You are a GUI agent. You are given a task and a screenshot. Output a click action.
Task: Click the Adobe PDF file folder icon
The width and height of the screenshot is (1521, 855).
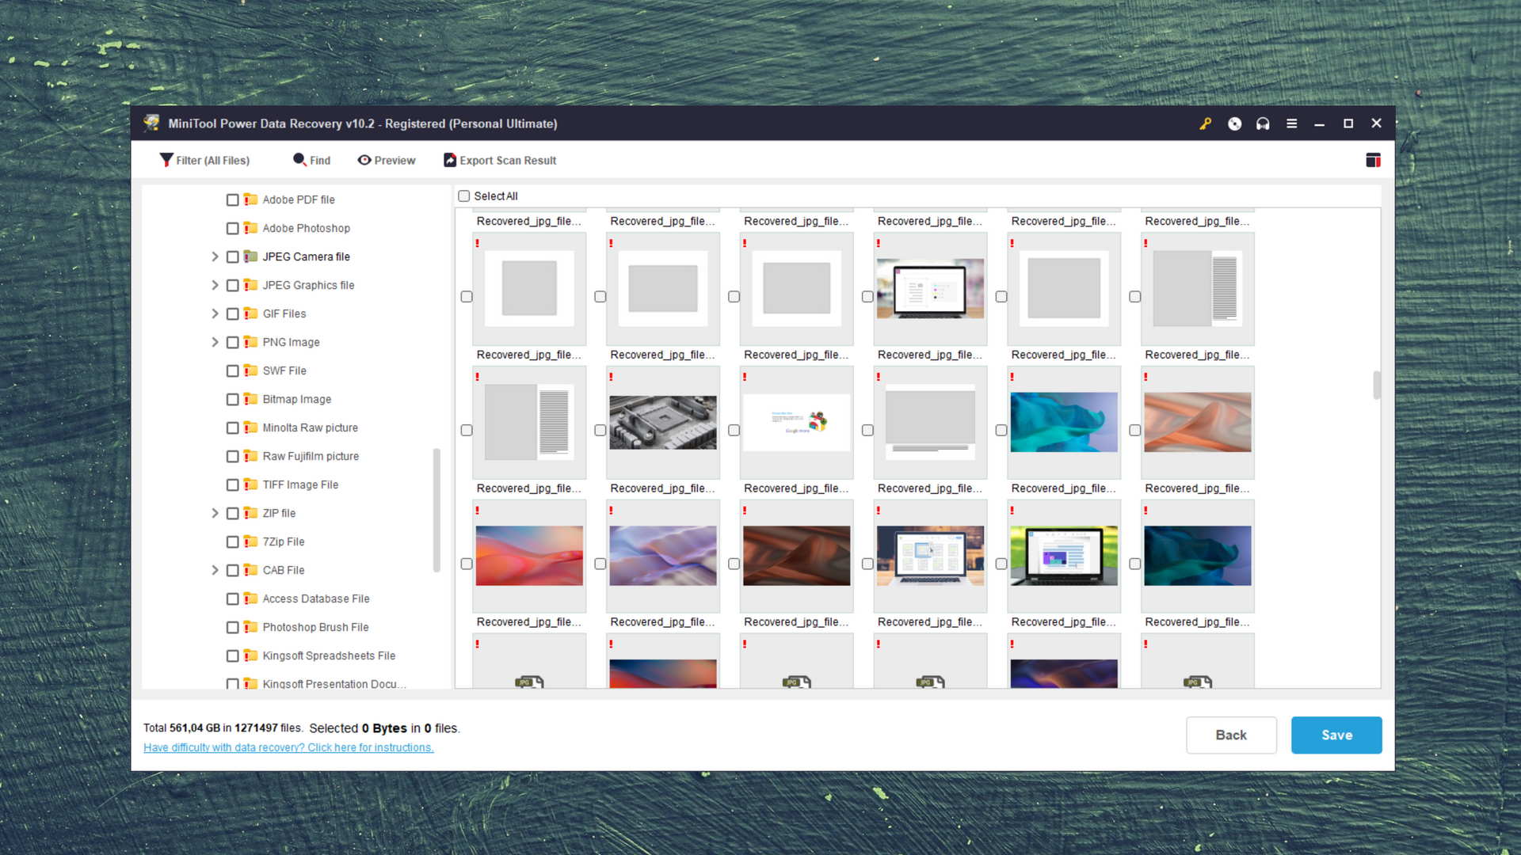click(250, 199)
